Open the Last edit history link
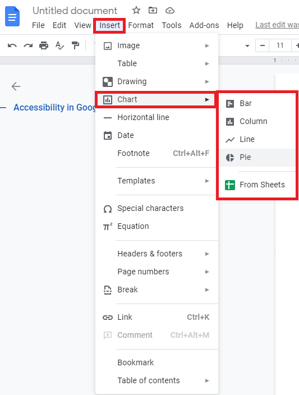The height and width of the screenshot is (395, 299). pos(277,25)
